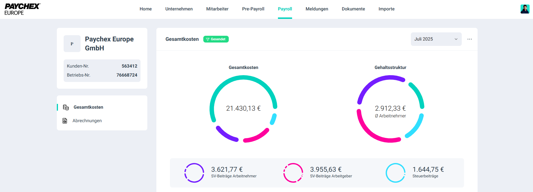Click the cyan Steuerbeiträge ring icon
This screenshot has width=533, height=192.
coord(396,173)
